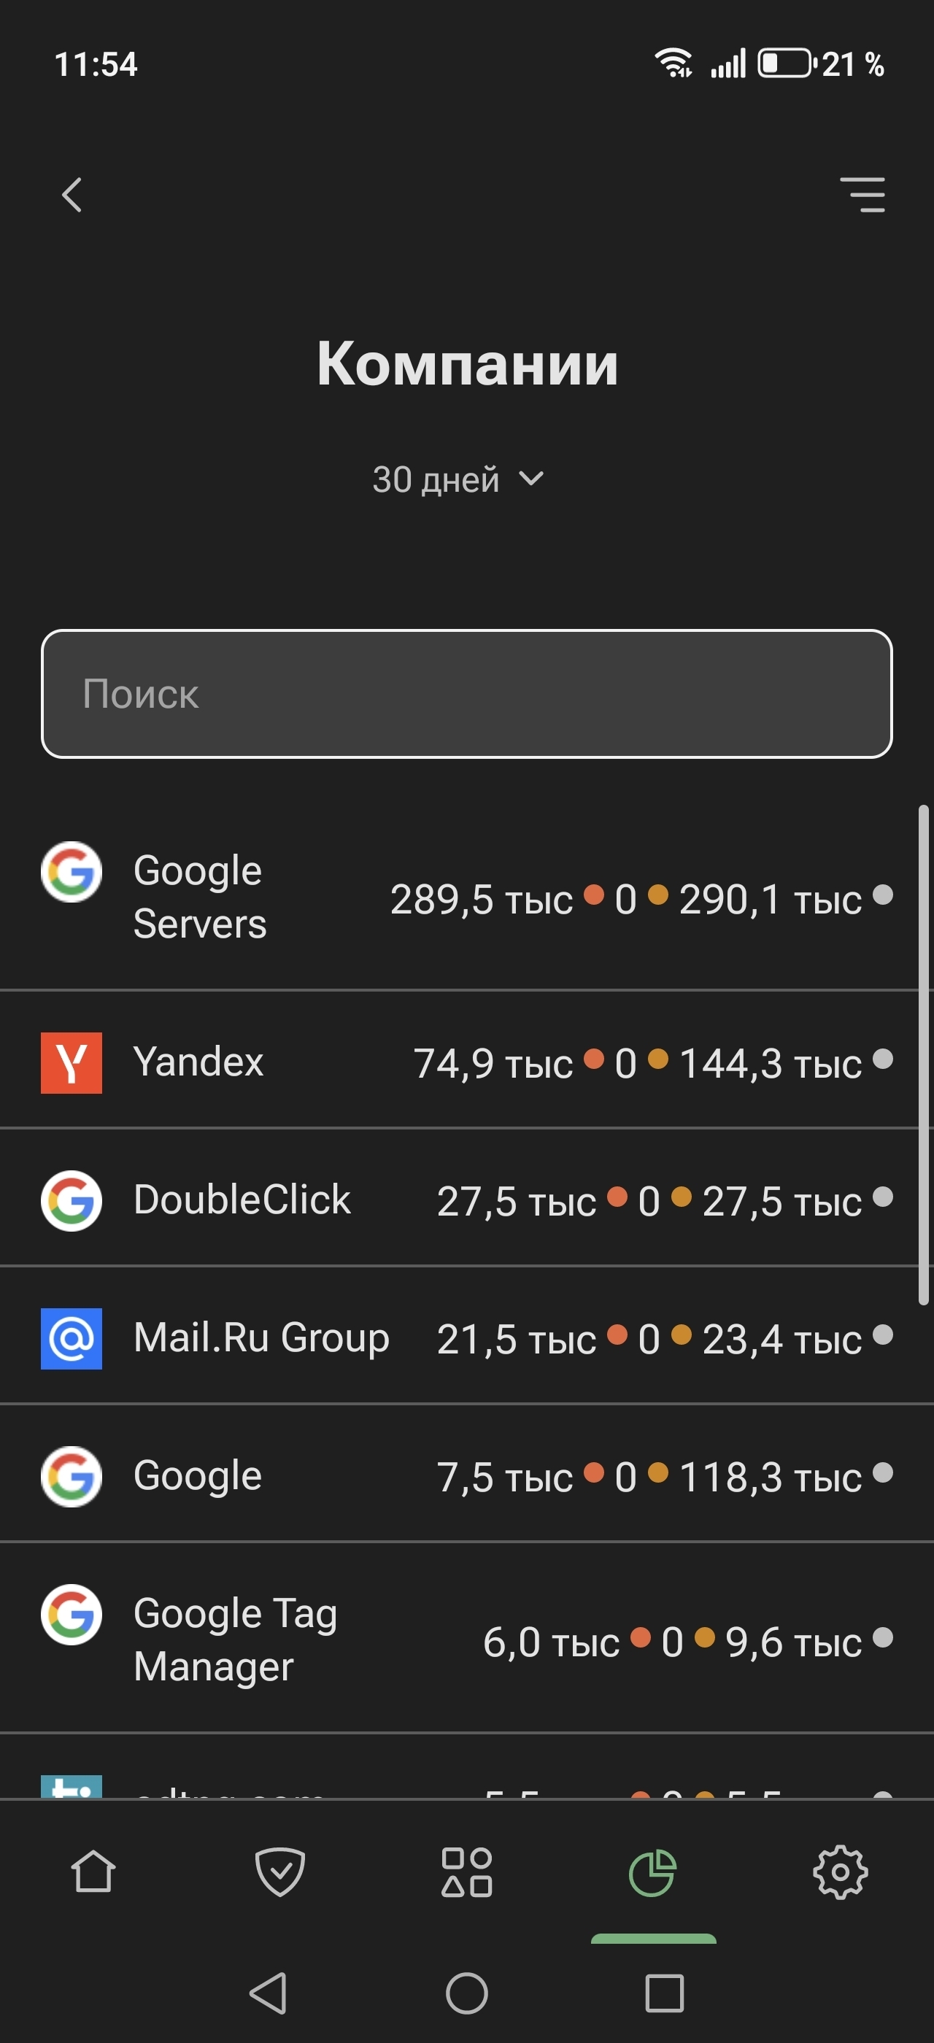Tap the back arrow icon

[72, 194]
